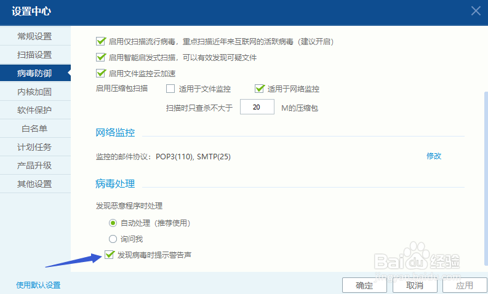Click the compressed package size field showing 20

click(x=257, y=107)
